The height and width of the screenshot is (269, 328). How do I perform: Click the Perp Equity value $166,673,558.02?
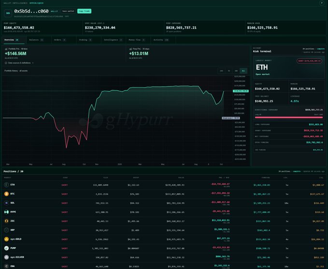(x=19, y=28)
